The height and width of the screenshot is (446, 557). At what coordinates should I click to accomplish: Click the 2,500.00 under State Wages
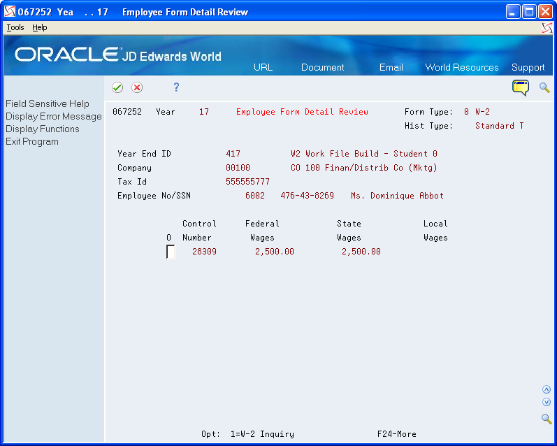(x=361, y=252)
